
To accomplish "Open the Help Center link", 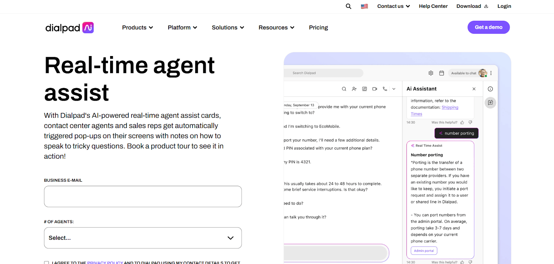I will pos(433,6).
